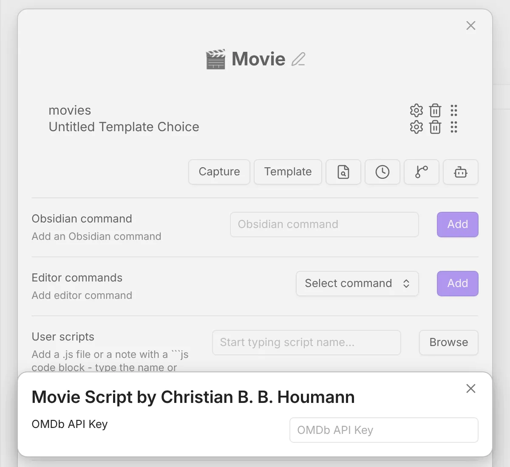Add file search step icon button

coord(343,172)
